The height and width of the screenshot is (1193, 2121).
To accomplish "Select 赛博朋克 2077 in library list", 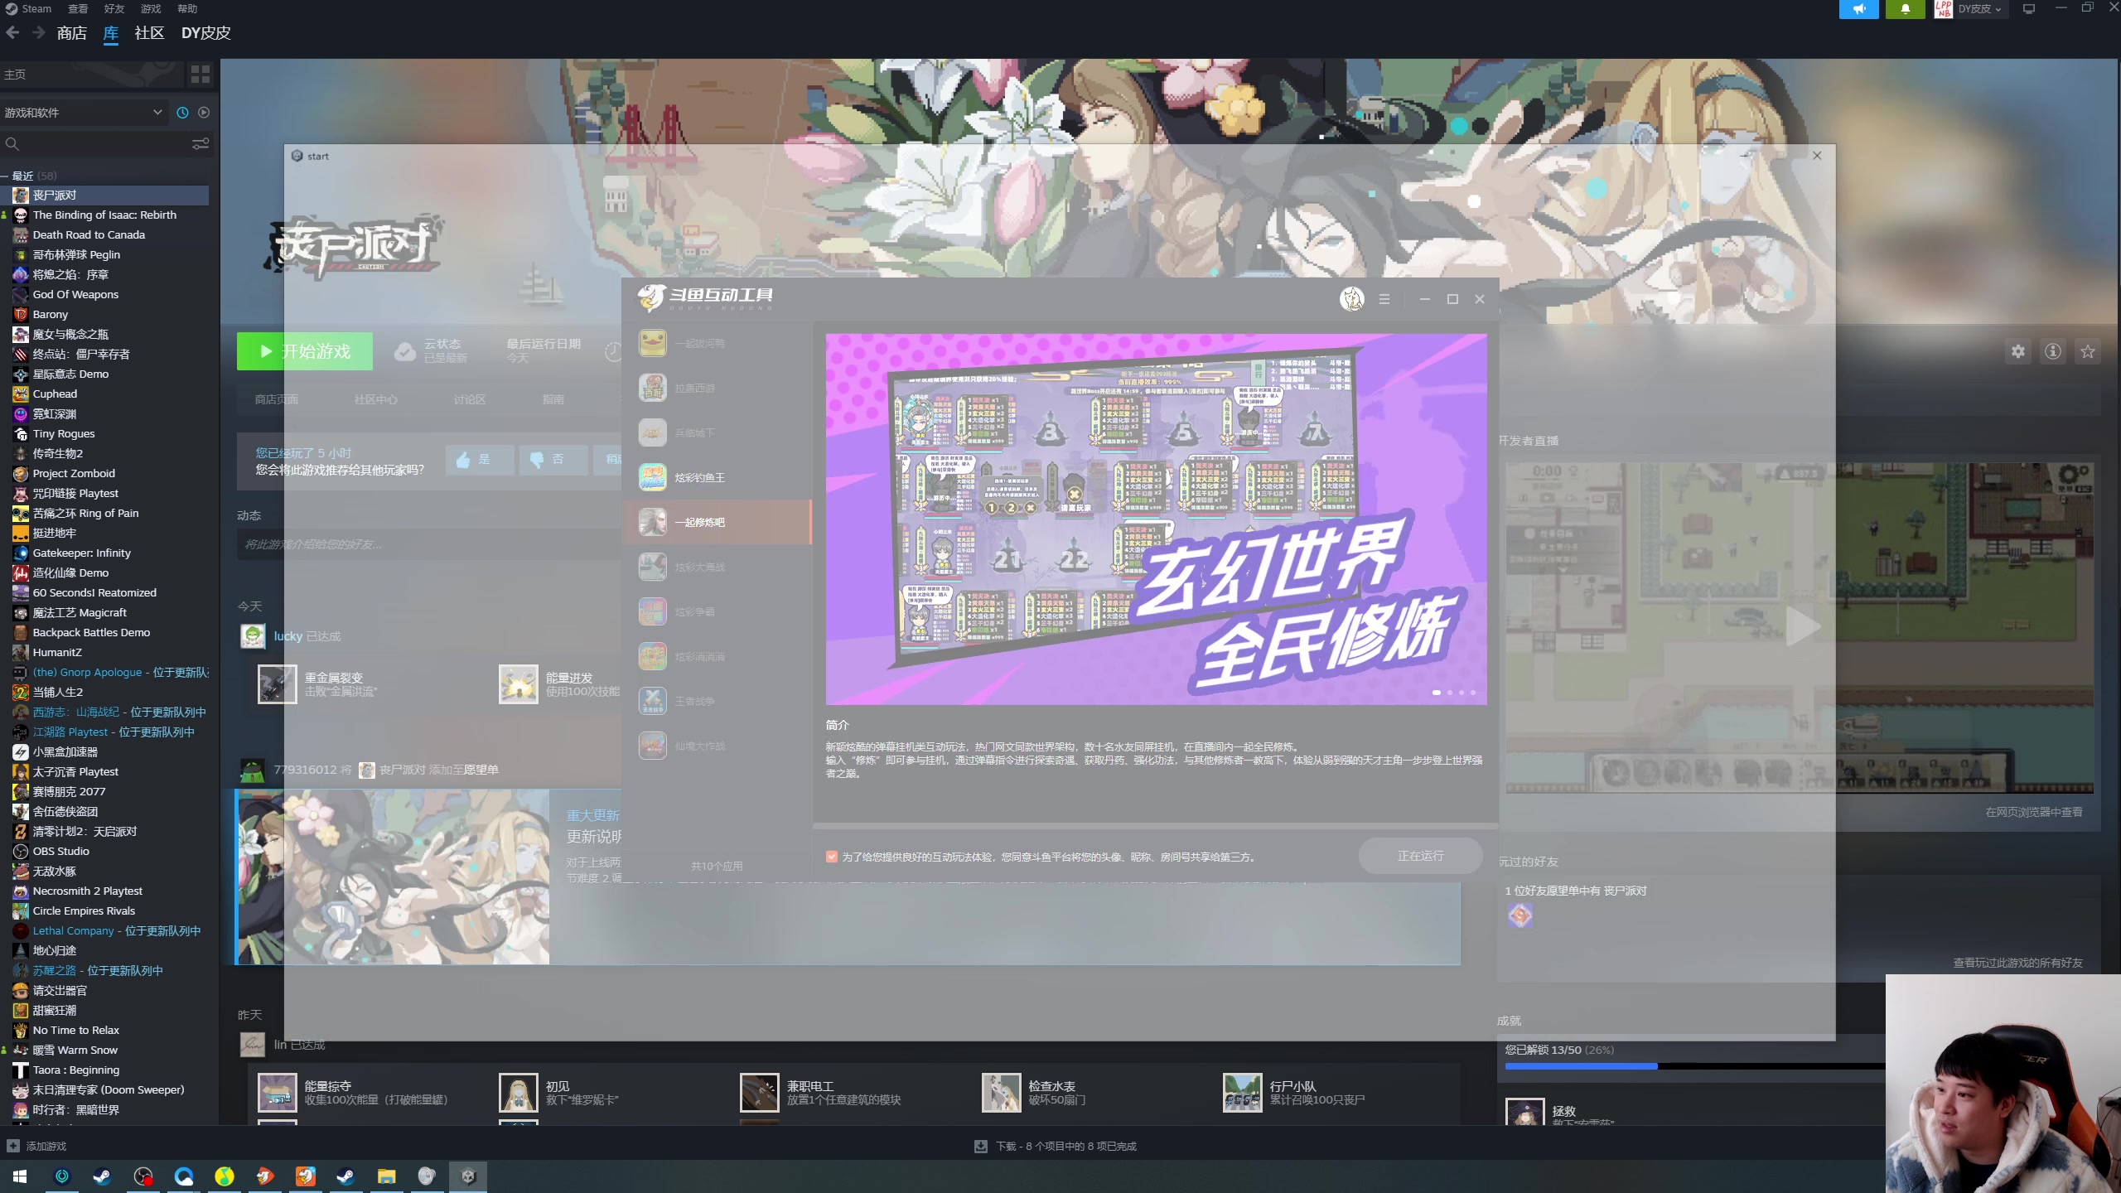I will [104, 792].
